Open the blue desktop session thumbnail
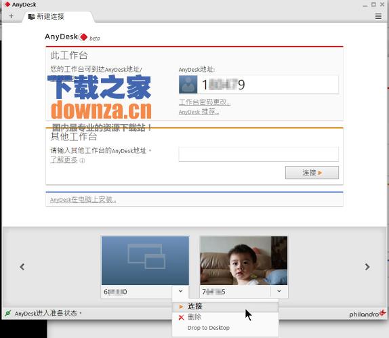 pos(145,261)
